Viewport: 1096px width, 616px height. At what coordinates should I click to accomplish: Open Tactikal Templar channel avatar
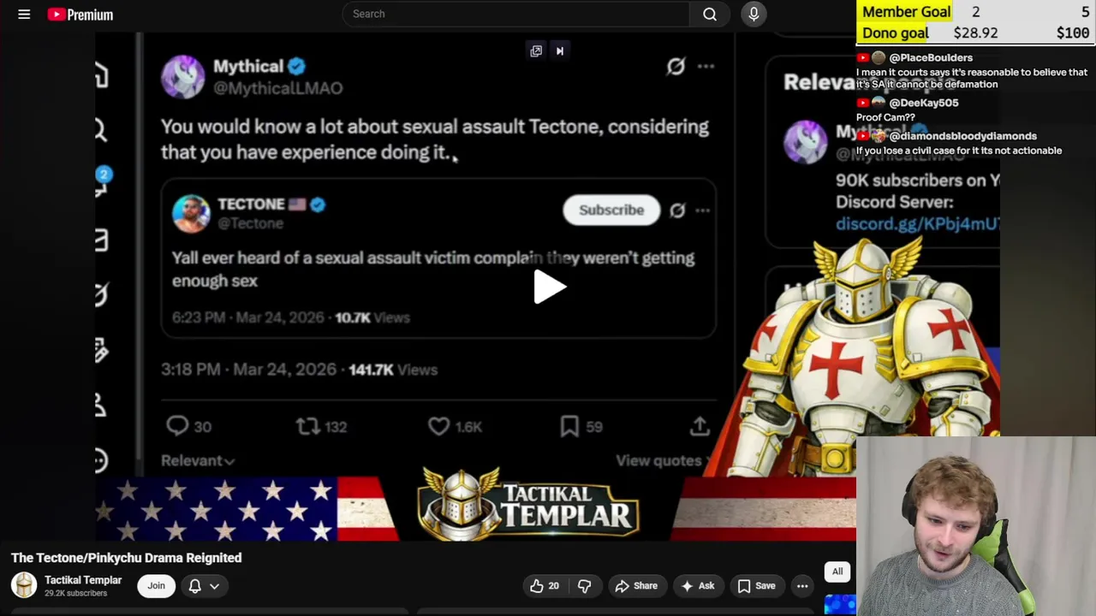tap(24, 585)
